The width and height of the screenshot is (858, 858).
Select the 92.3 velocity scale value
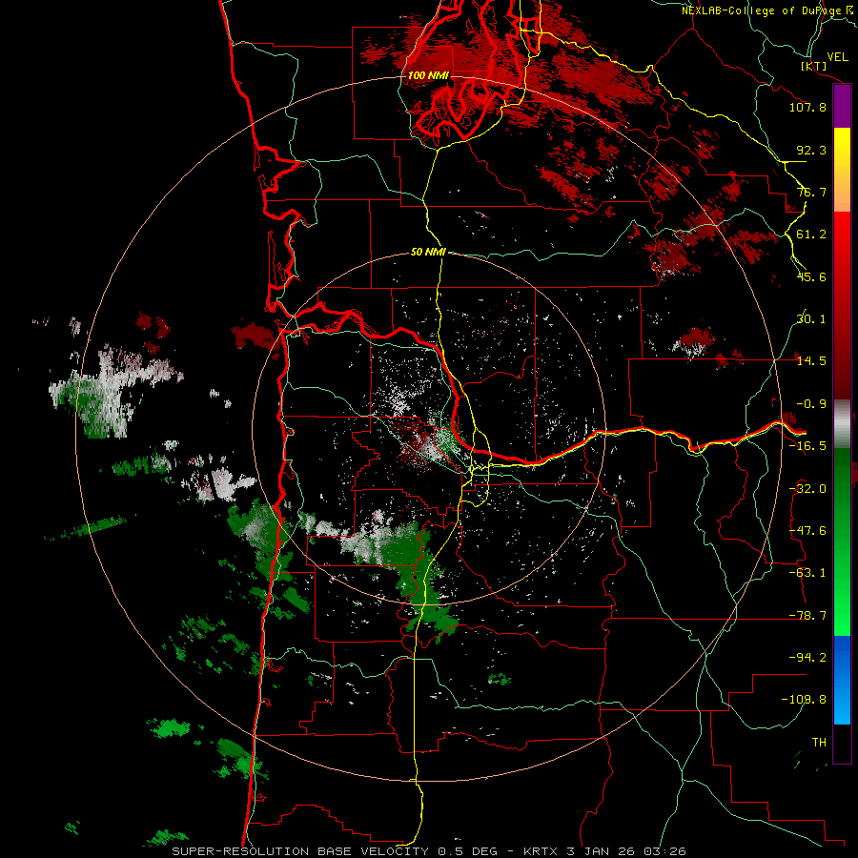(811, 150)
